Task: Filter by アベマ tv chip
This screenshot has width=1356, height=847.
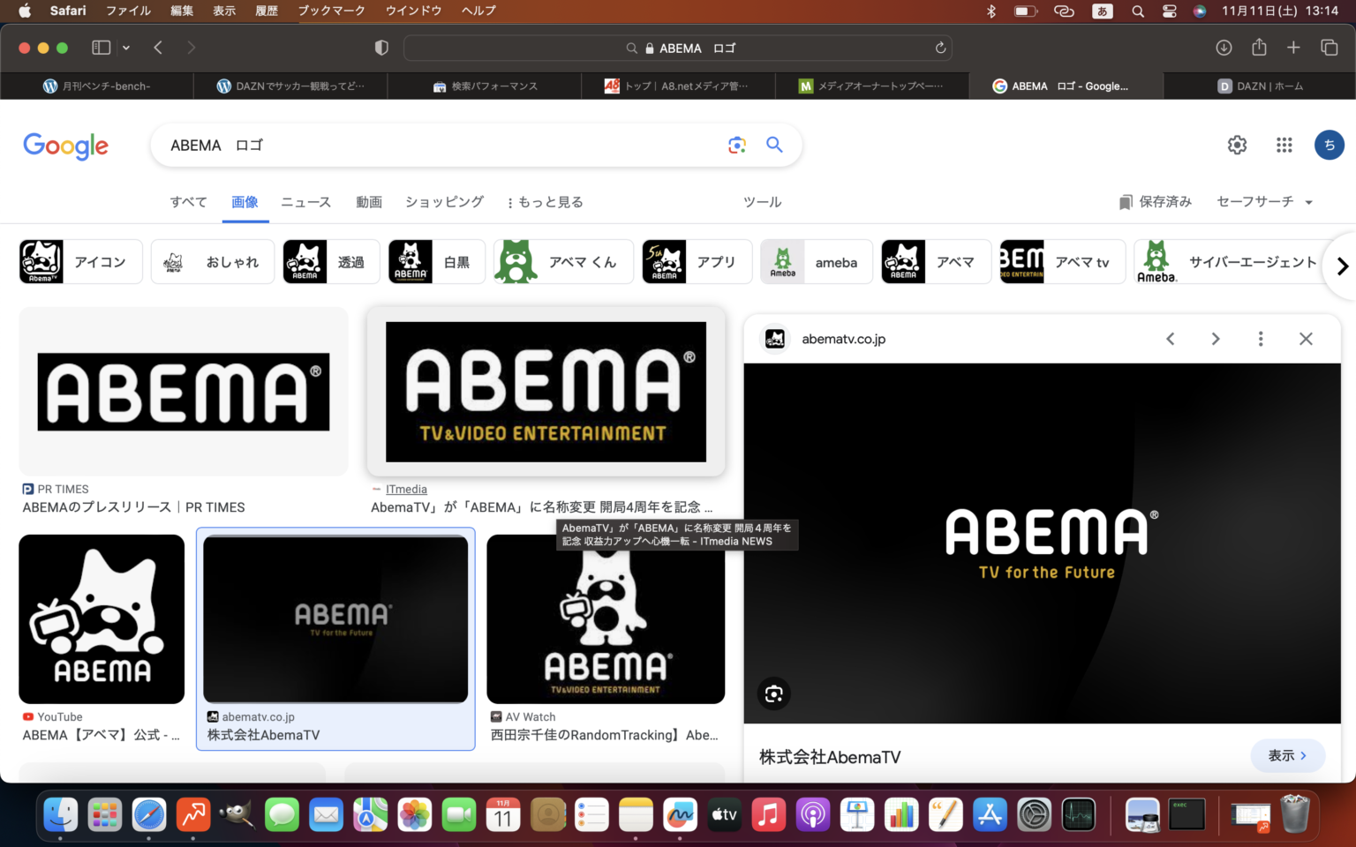Action: pyautogui.click(x=1063, y=262)
